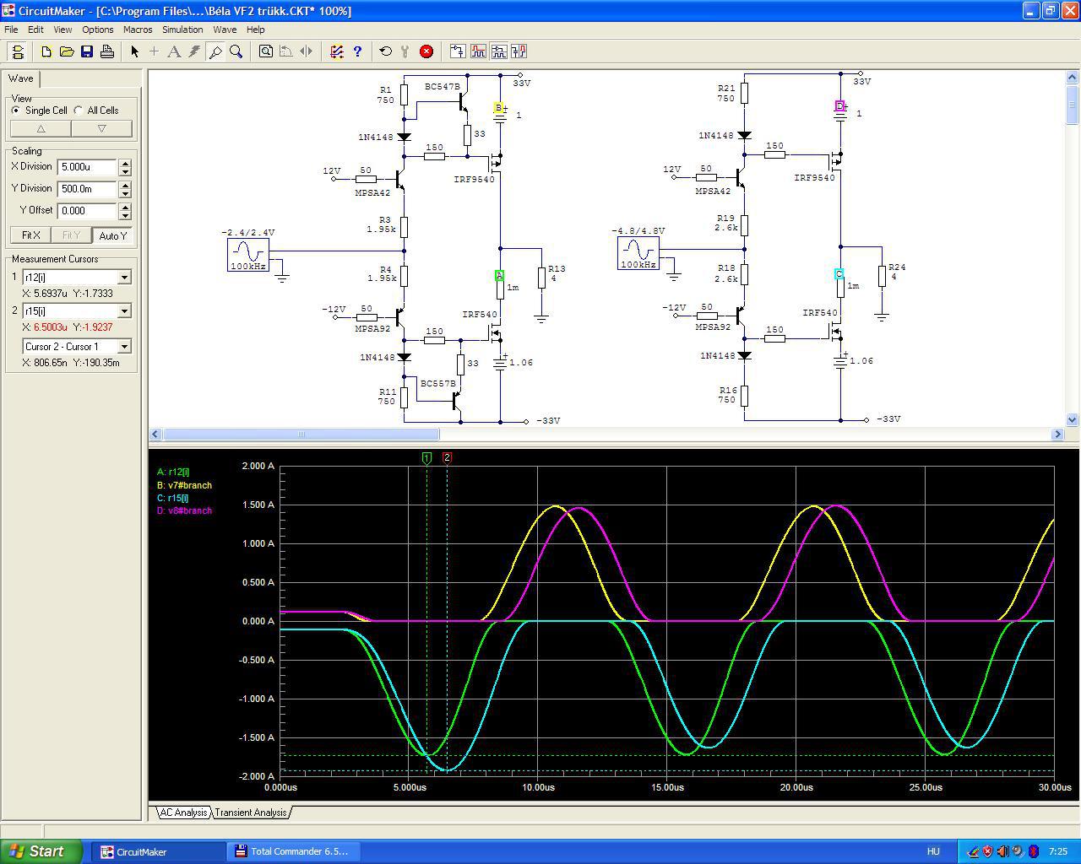The image size is (1081, 864).
Task: Print the circuit using the printer icon
Action: pos(107,51)
